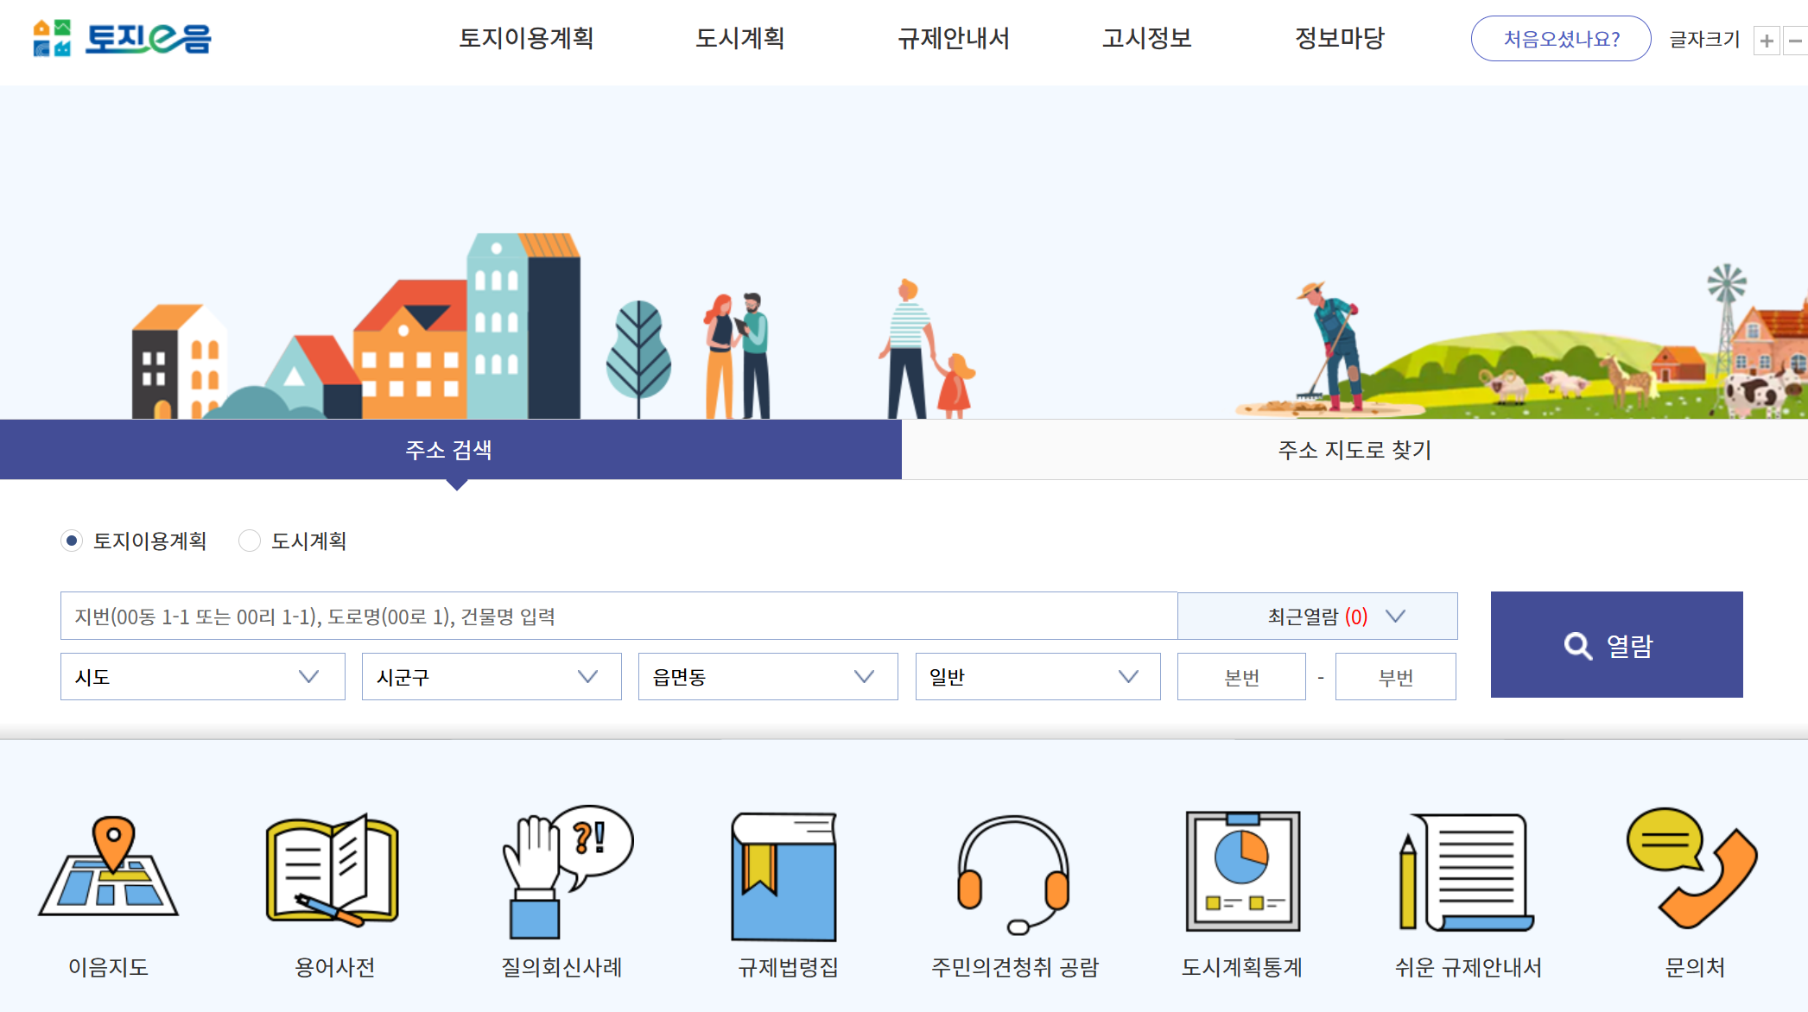The height and width of the screenshot is (1012, 1808).
Task: Open the 쉬운 규제안내서 document icon
Action: (x=1466, y=872)
